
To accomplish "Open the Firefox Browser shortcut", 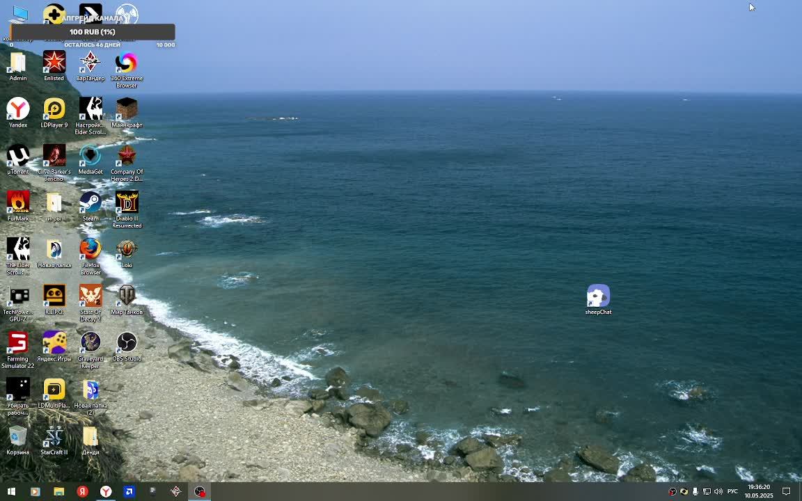I will [x=90, y=250].
